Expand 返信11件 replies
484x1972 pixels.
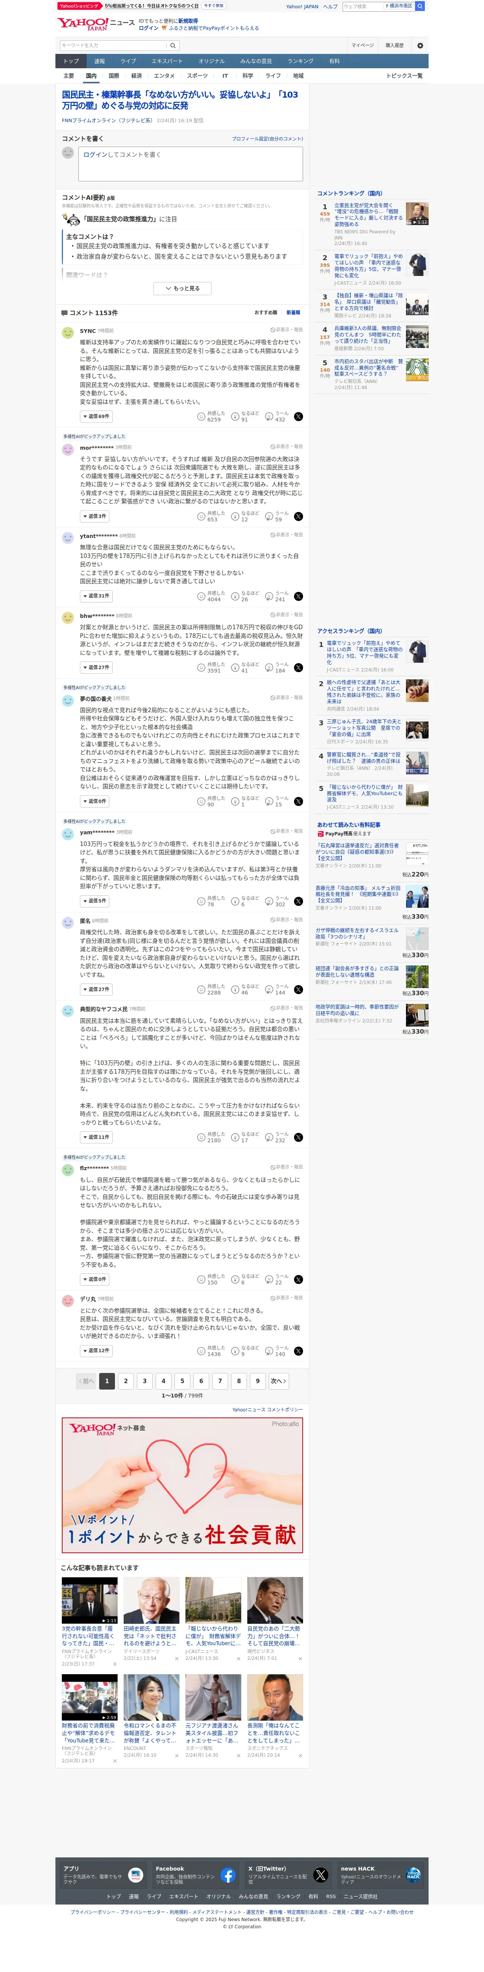(x=96, y=1138)
